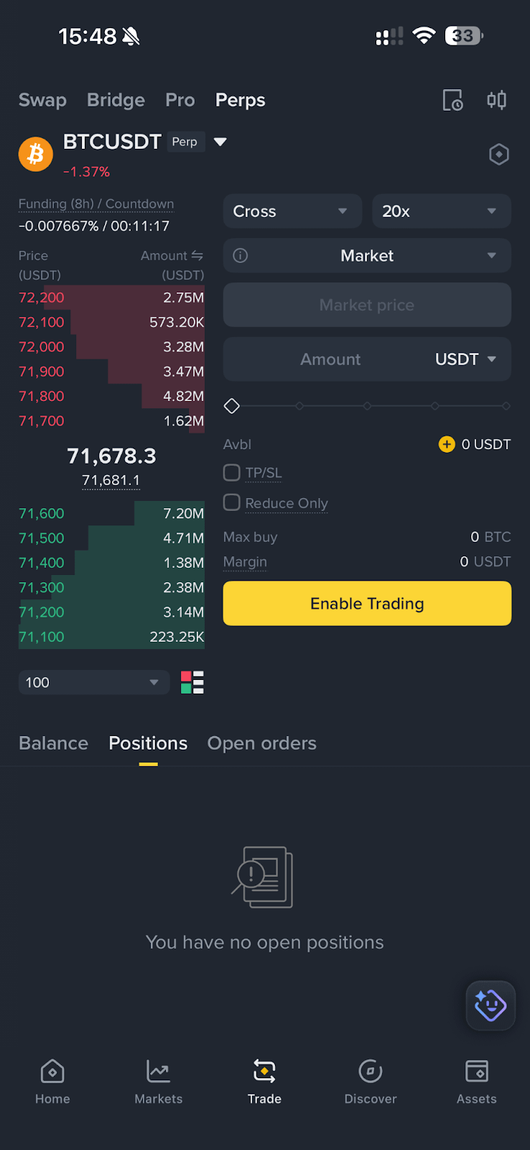Open the candlestick chart icon

click(x=496, y=100)
